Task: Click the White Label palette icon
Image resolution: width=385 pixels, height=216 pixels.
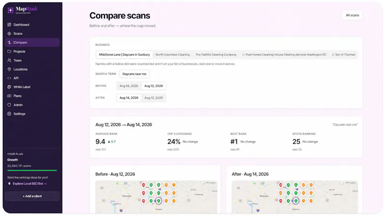Action: click(x=9, y=87)
